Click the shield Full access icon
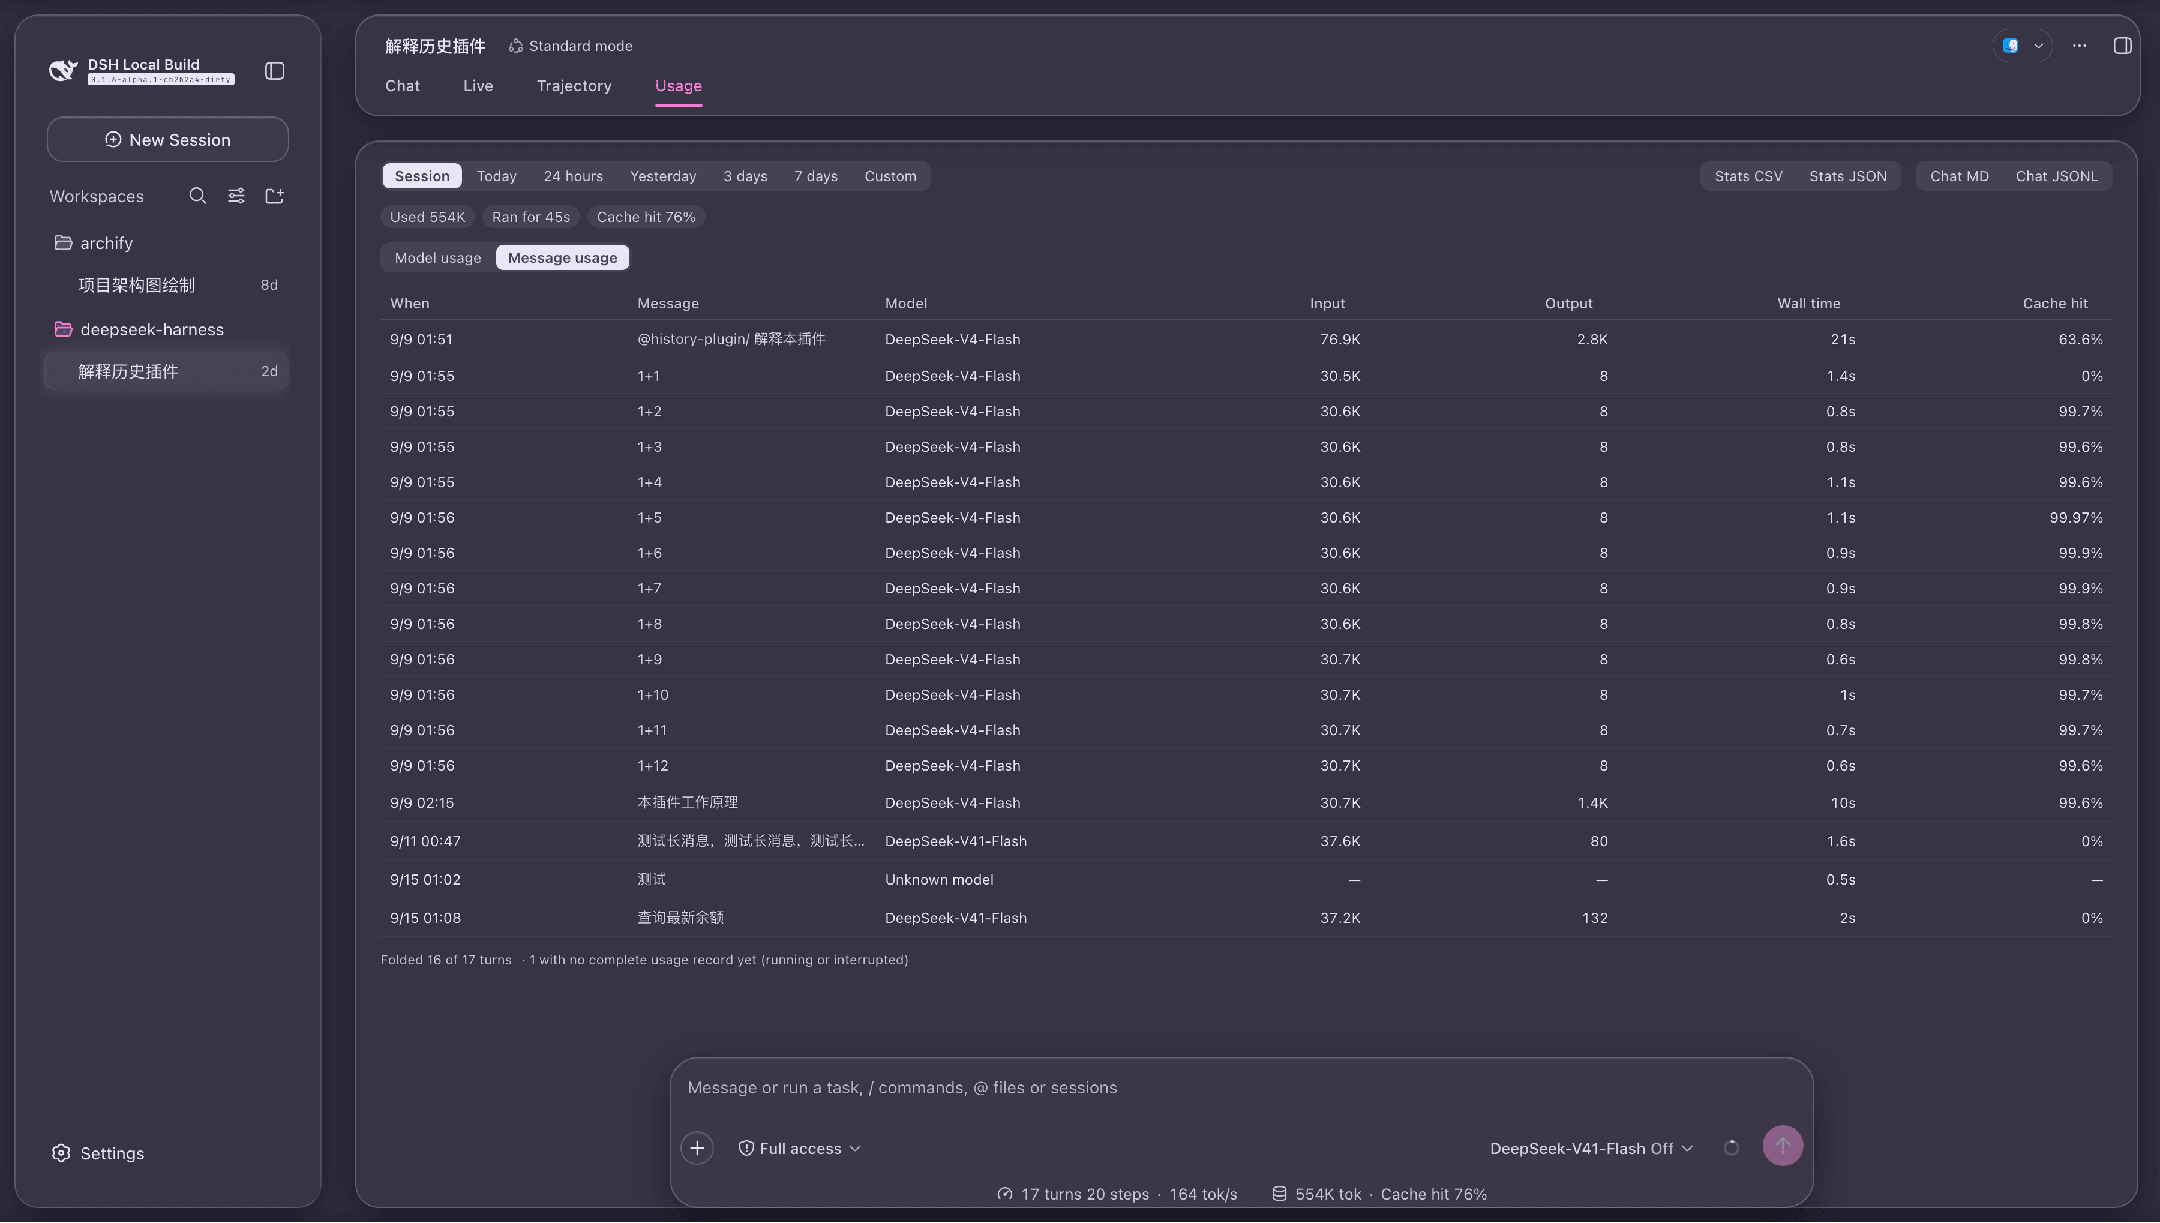Viewport: 2160px width, 1223px height. pyautogui.click(x=746, y=1148)
